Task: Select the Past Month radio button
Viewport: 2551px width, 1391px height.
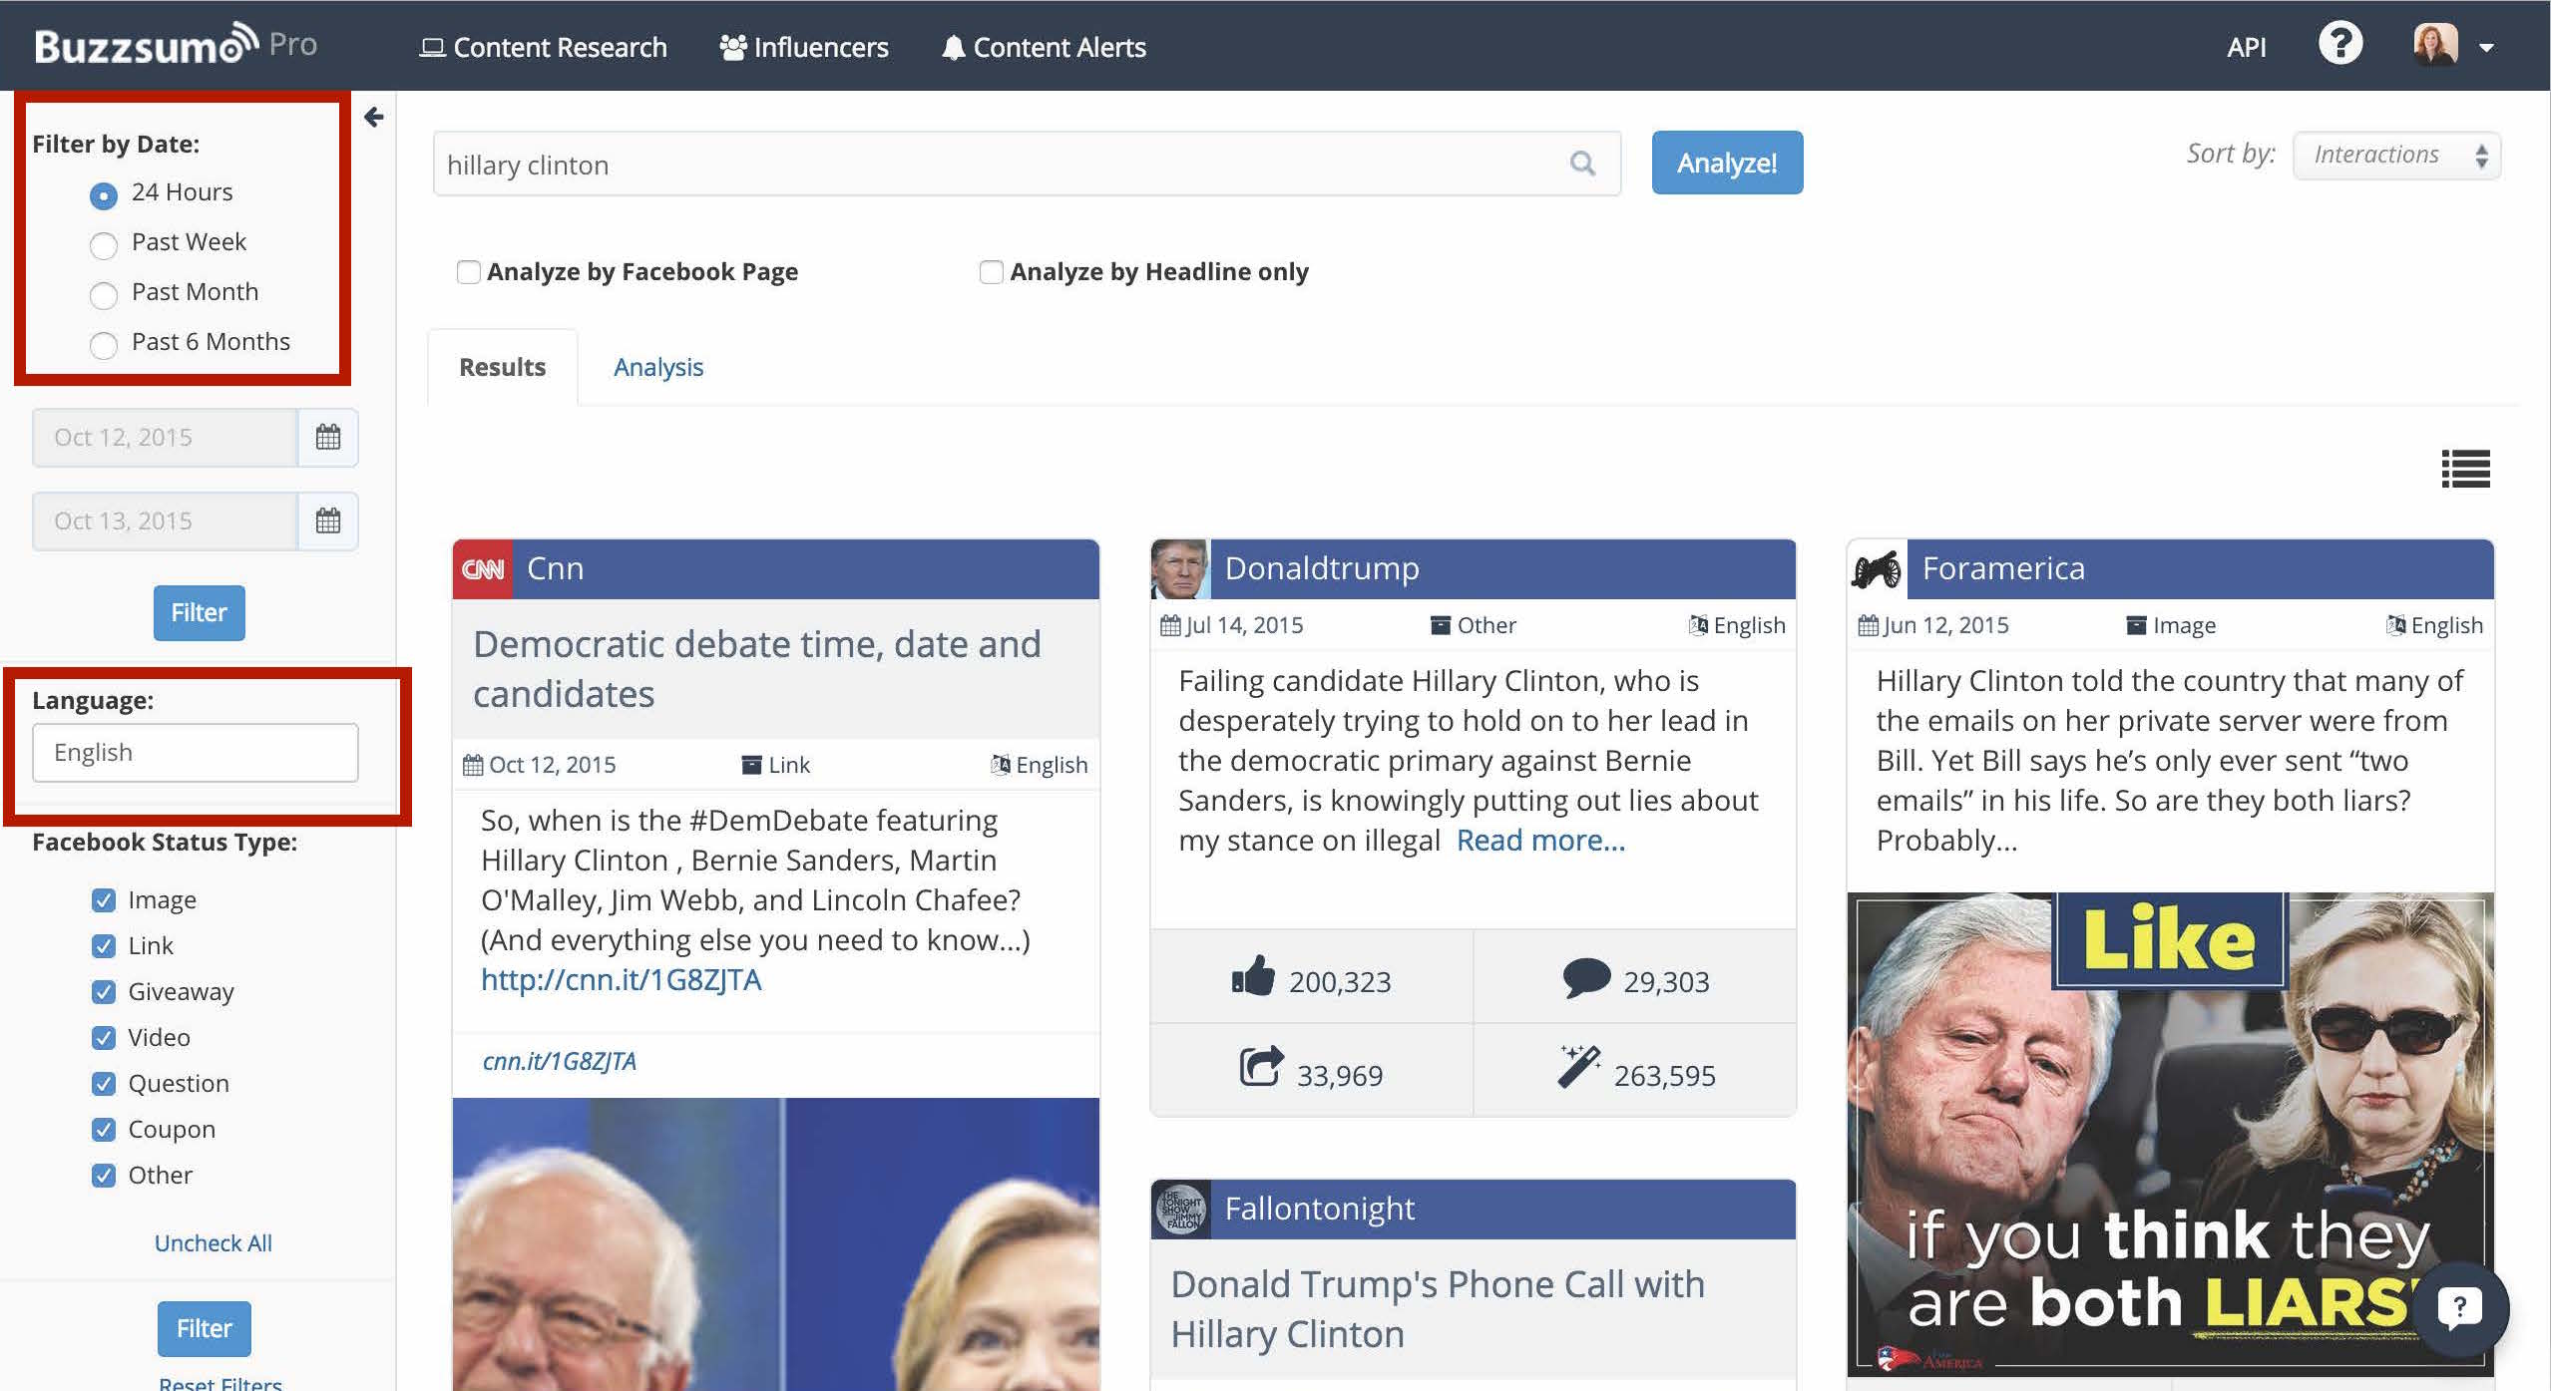Action: [104, 294]
